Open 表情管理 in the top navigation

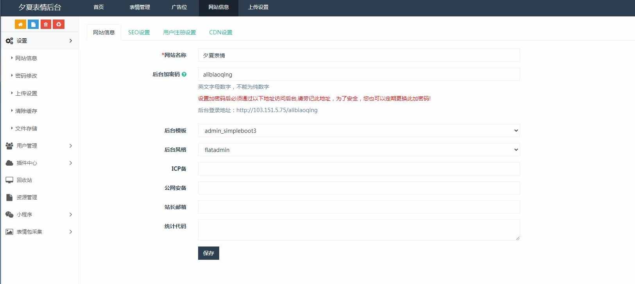140,7
